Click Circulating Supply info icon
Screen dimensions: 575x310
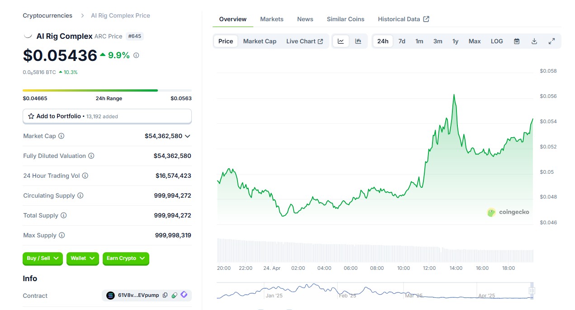click(81, 195)
